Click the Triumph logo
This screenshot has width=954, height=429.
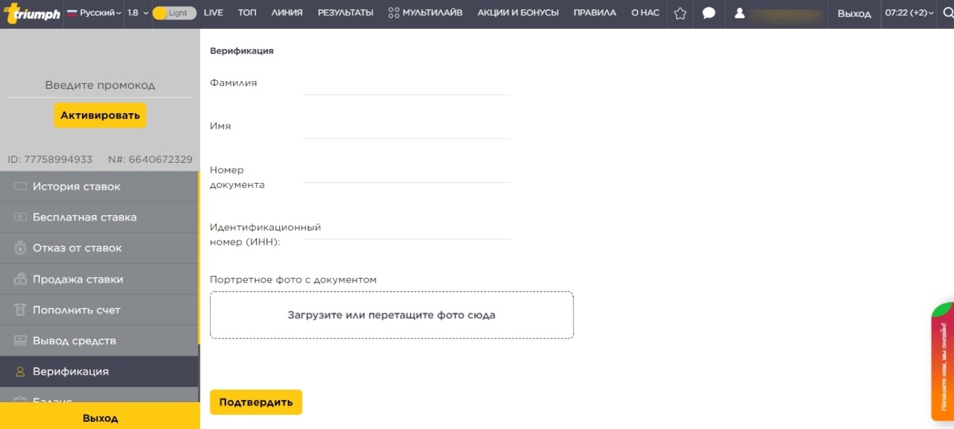click(x=31, y=13)
